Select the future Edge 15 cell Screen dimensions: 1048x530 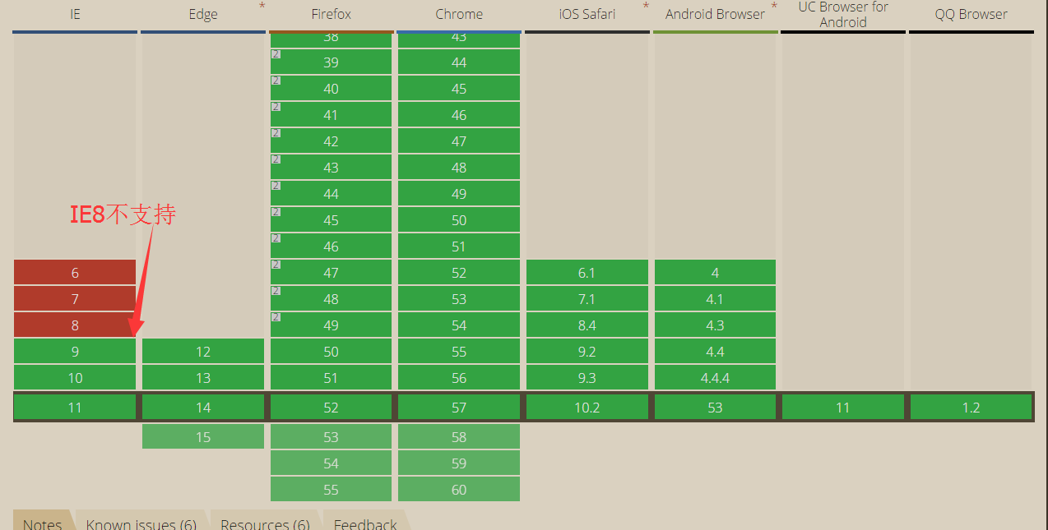(x=203, y=437)
